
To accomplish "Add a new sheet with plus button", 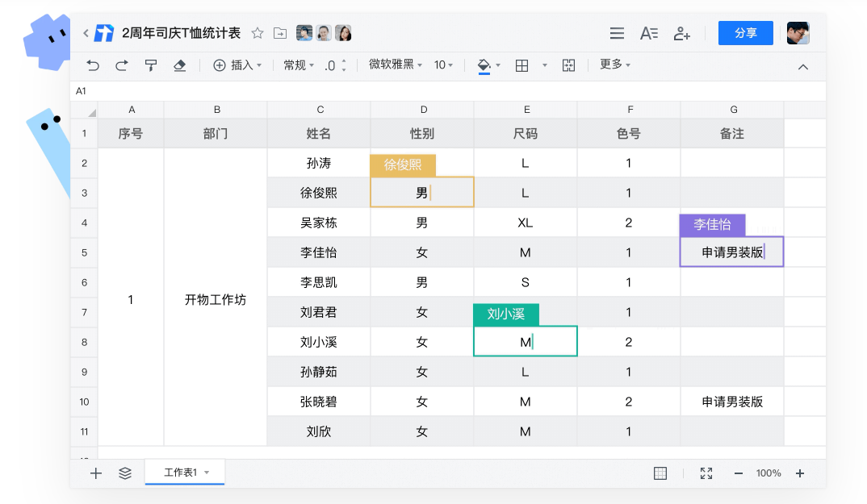I will 95,473.
